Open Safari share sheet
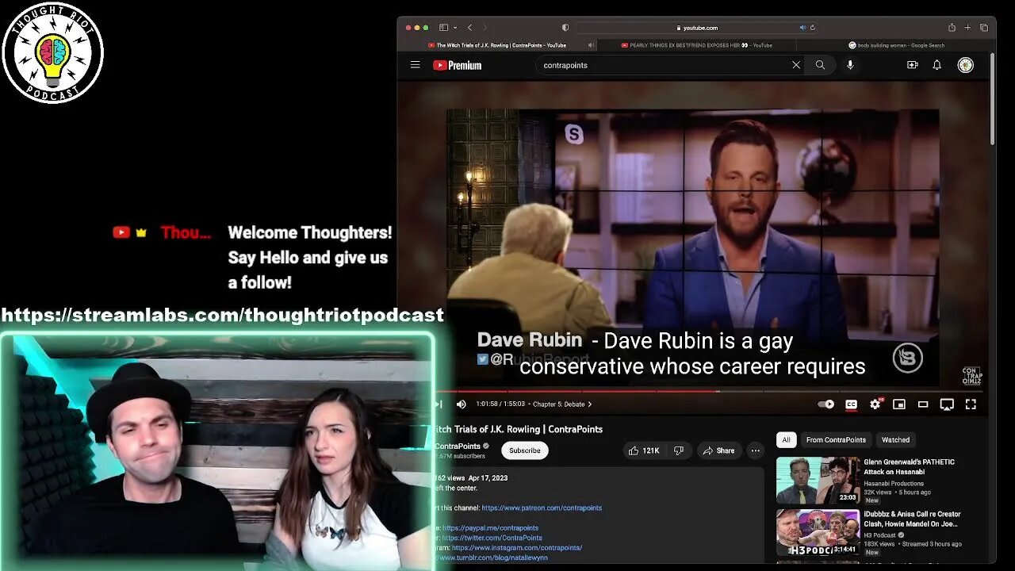1015x571 pixels. [x=952, y=28]
